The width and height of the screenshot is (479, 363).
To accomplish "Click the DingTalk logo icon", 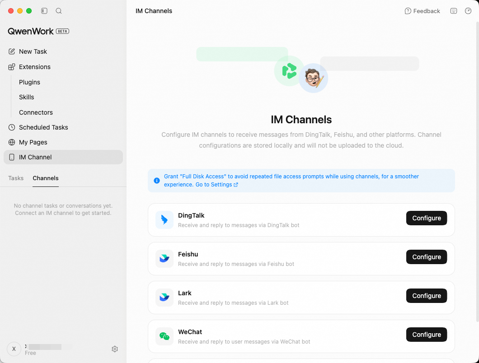I will point(164,220).
